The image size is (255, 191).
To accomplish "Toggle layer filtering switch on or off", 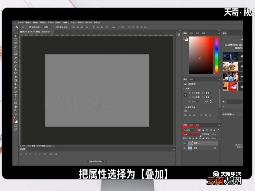I will pos(218,130).
